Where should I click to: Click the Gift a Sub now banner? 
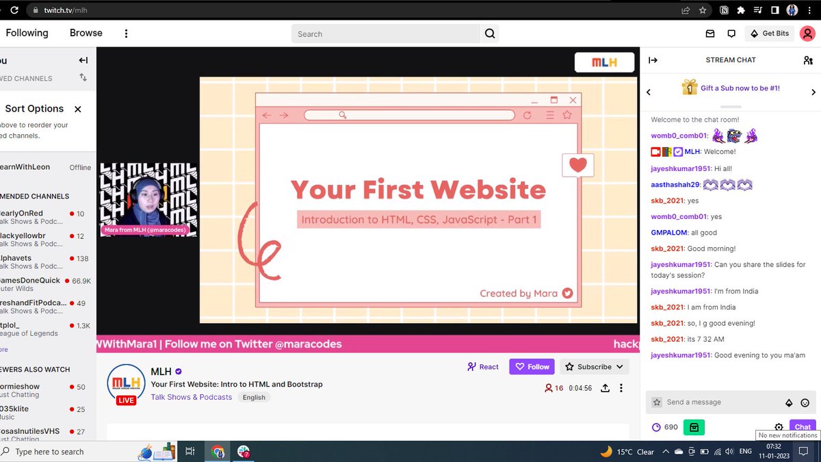731,88
